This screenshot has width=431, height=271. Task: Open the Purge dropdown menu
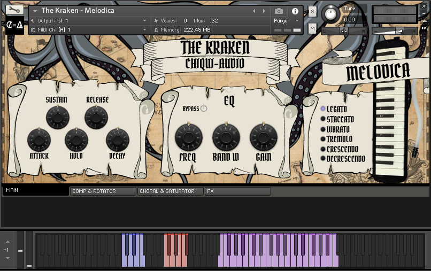[x=287, y=21]
